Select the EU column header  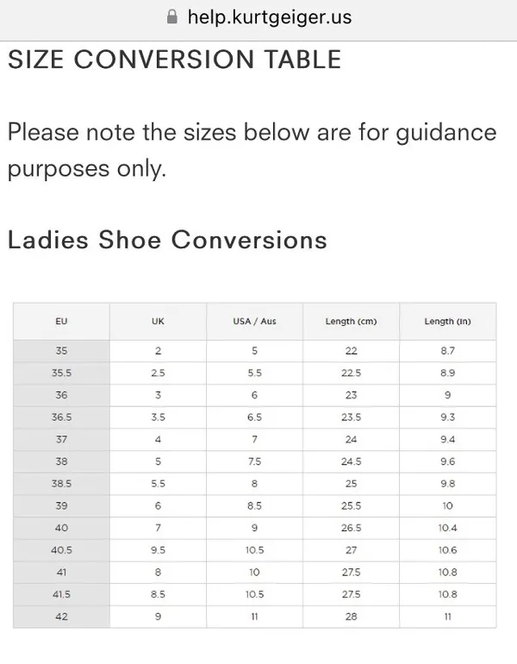(x=61, y=322)
